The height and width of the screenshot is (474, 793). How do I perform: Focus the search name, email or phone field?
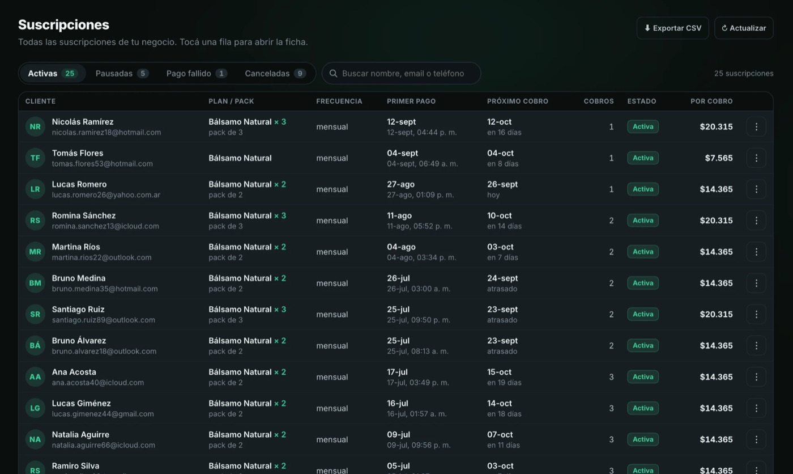pyautogui.click(x=401, y=74)
